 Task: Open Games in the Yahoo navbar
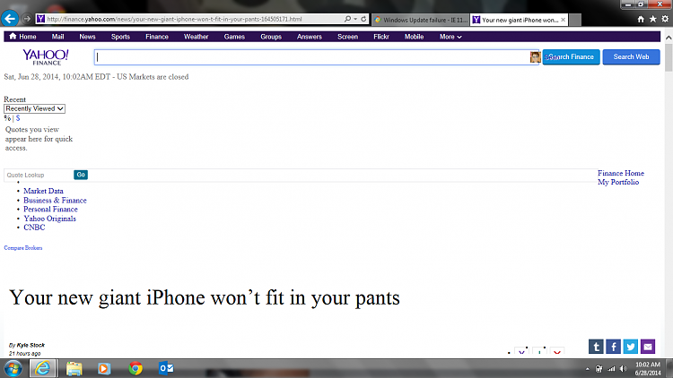point(234,37)
